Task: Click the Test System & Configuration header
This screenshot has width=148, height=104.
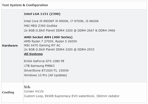Action: tap(25, 5)
